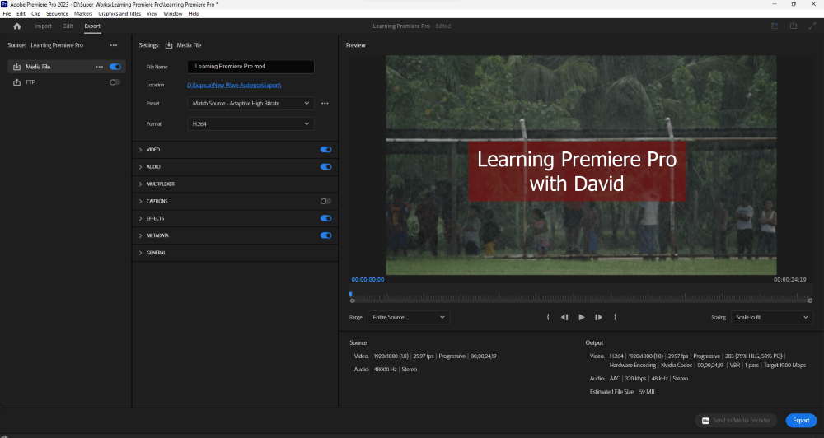Expand the VIDEO section

tap(140, 150)
